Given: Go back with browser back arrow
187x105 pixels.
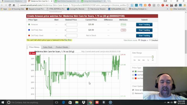Looking at the screenshot, I should pos(2,5).
